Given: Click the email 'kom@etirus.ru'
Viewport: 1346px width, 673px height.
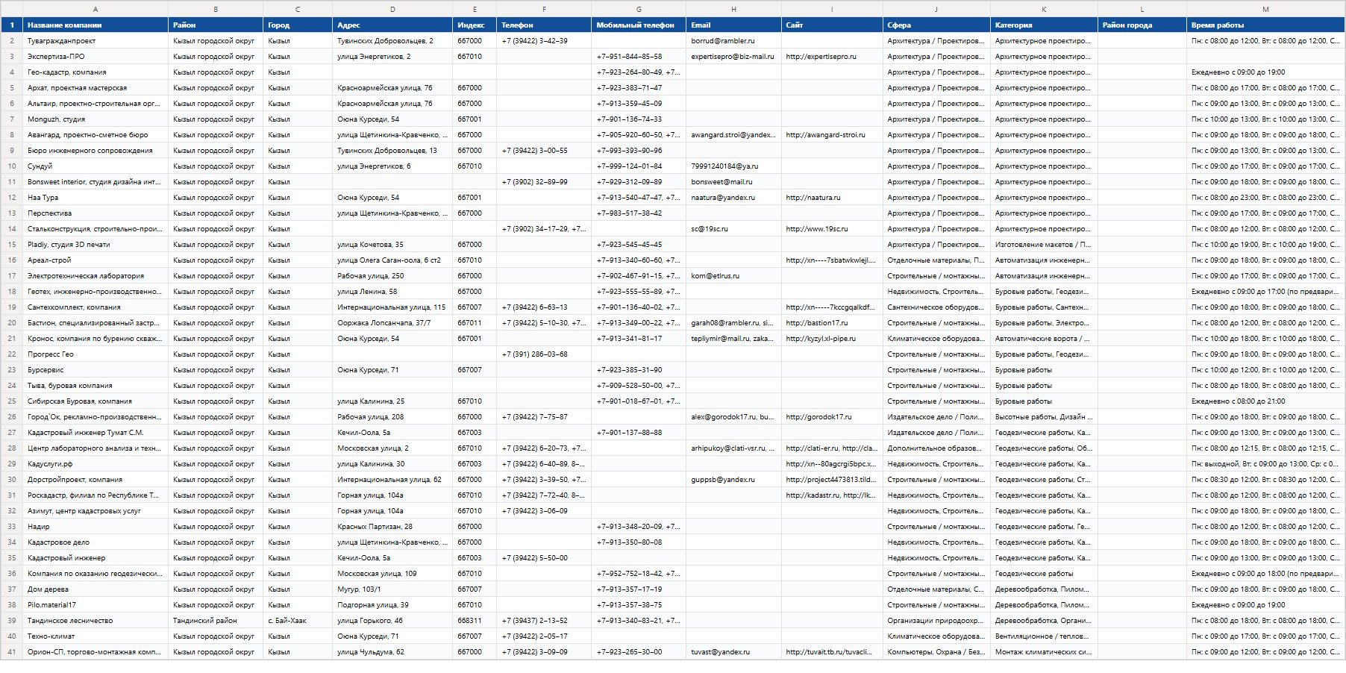Looking at the screenshot, I should pyautogui.click(x=733, y=276).
